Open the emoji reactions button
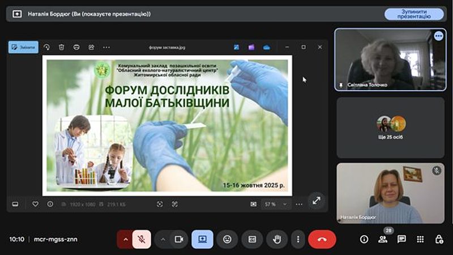Viewport: 453px width, 255px height. tap(227, 239)
